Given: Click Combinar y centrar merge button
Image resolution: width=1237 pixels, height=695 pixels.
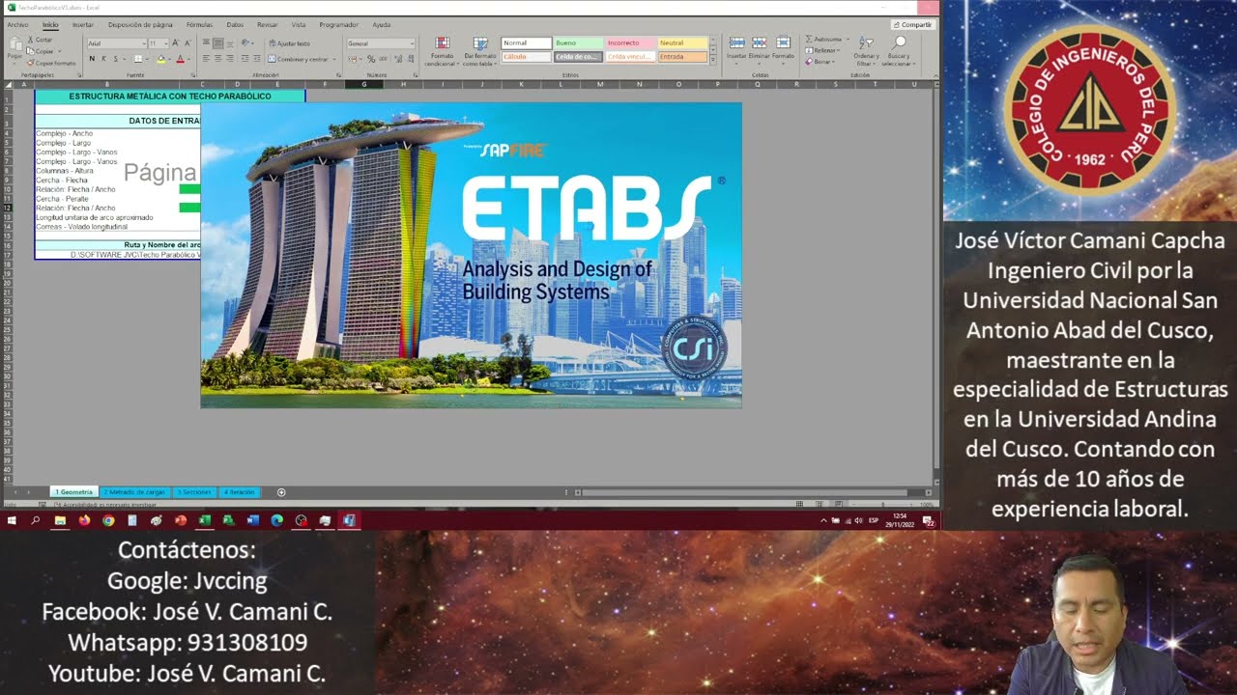Looking at the screenshot, I should point(301,59).
